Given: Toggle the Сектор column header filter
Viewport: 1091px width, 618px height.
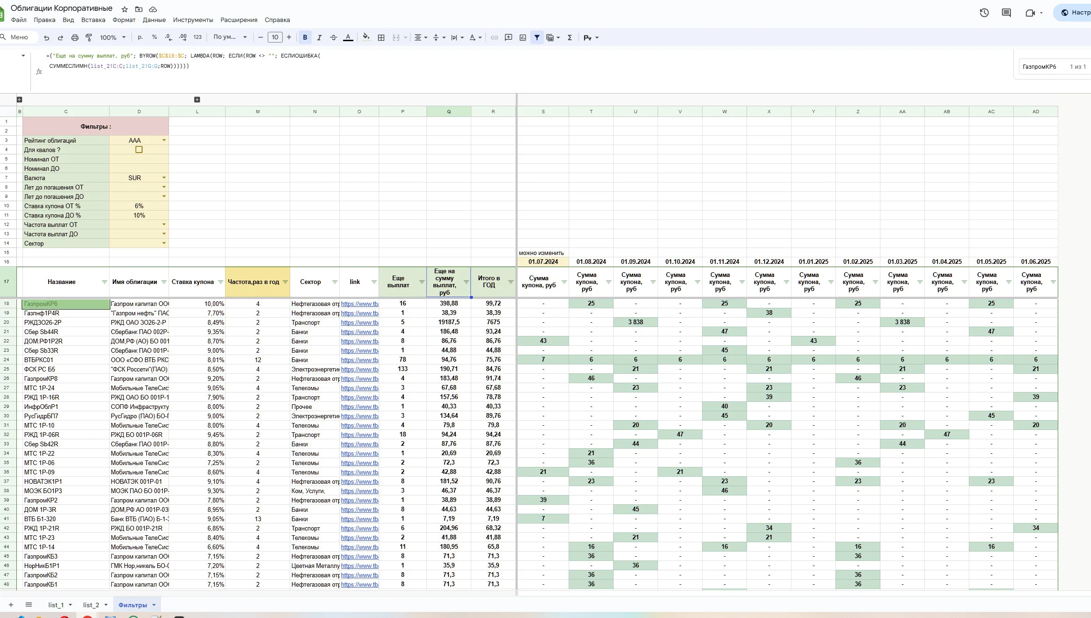Looking at the screenshot, I should pos(335,282).
